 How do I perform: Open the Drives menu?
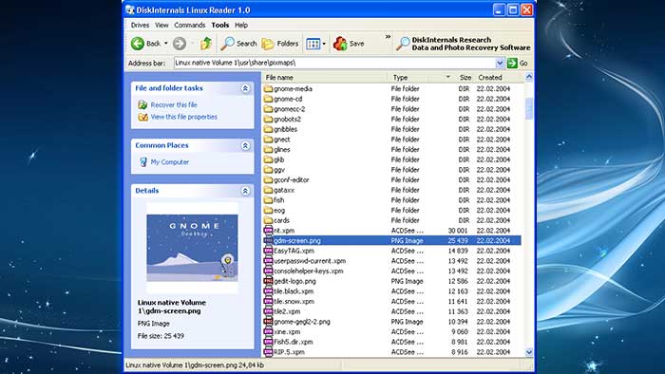pyautogui.click(x=140, y=25)
